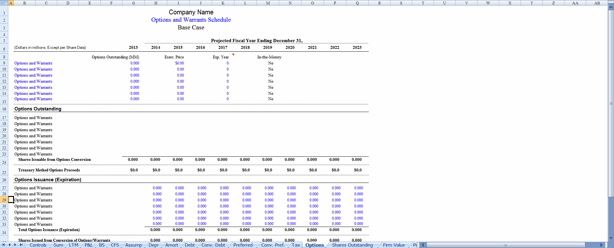The width and height of the screenshot is (614, 248).
Task: Click 0.000 options outstanding in row 14
Action: tap(135, 94)
